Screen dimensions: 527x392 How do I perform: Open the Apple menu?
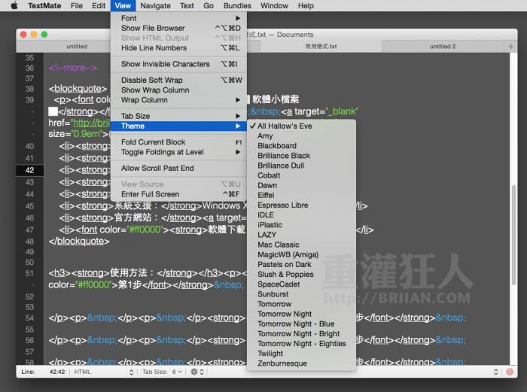14,6
